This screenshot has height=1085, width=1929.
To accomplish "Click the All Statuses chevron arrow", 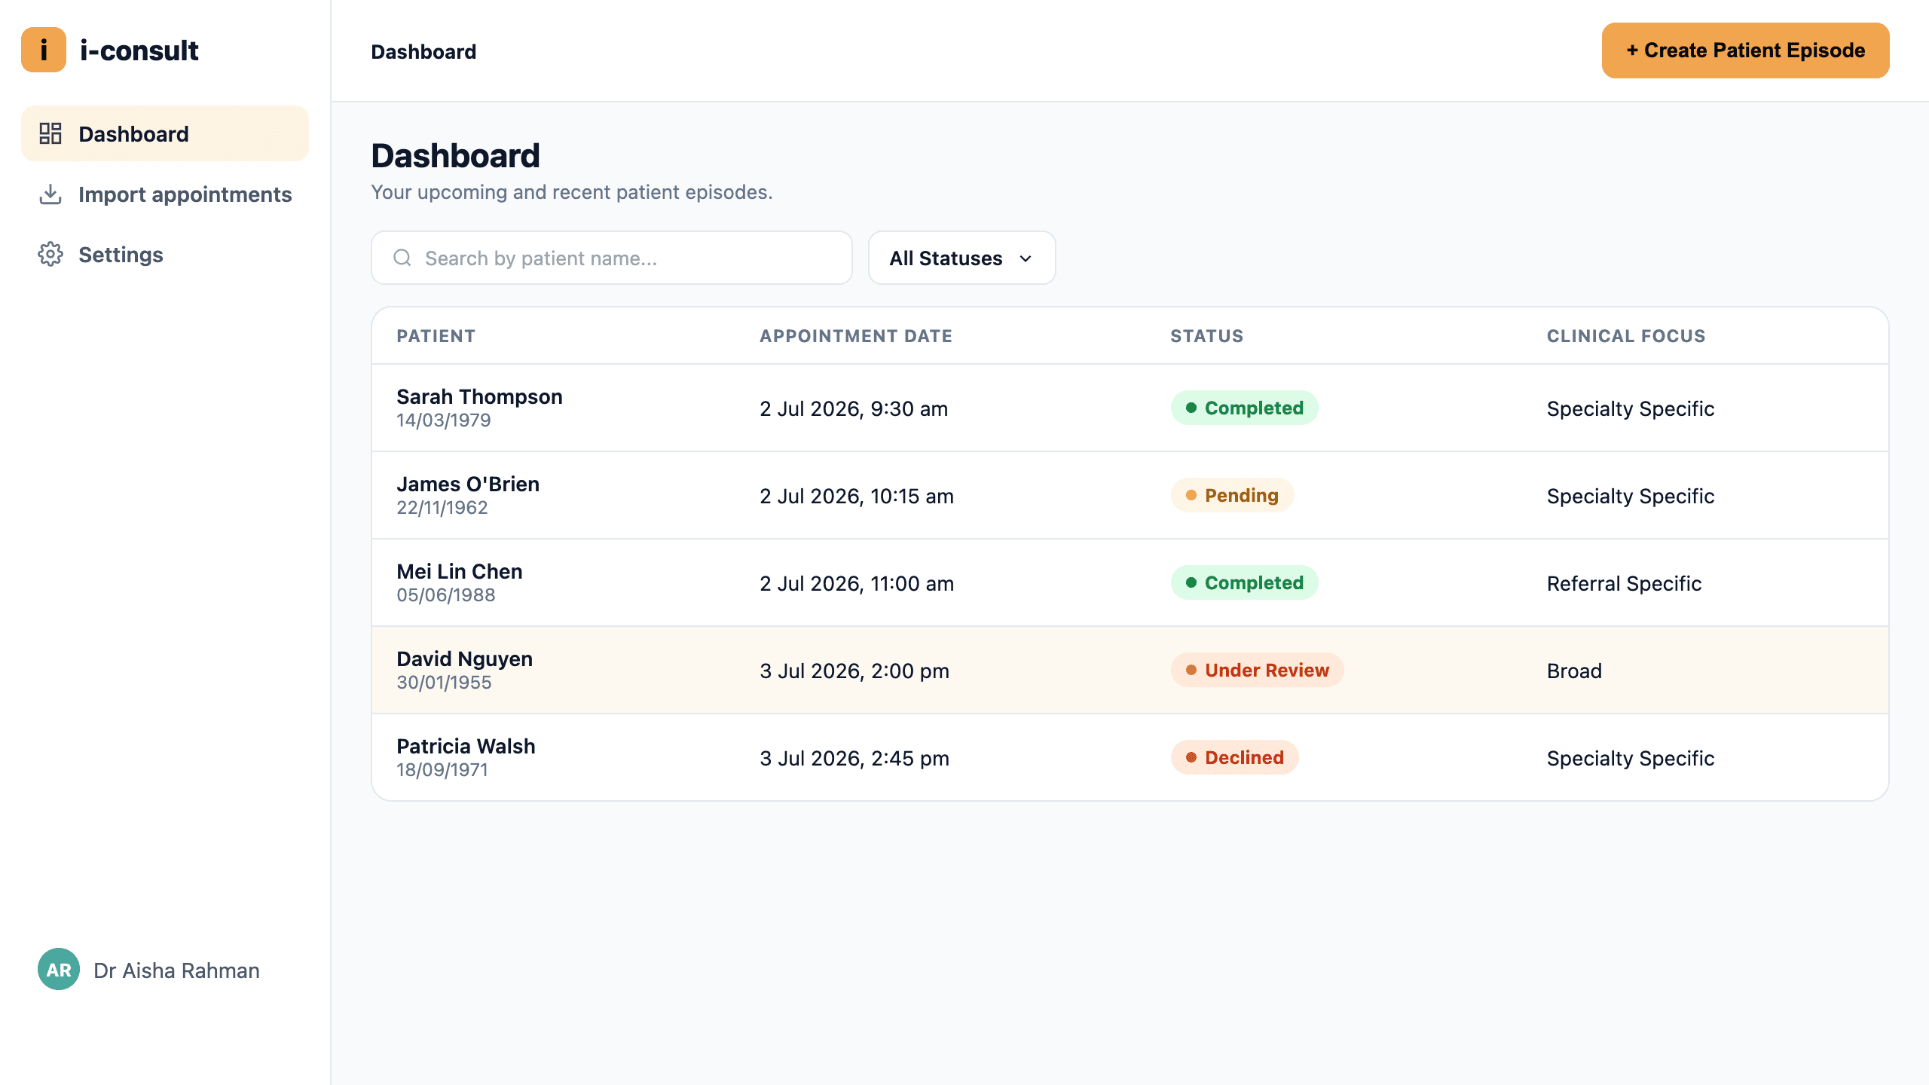I will click(1026, 258).
